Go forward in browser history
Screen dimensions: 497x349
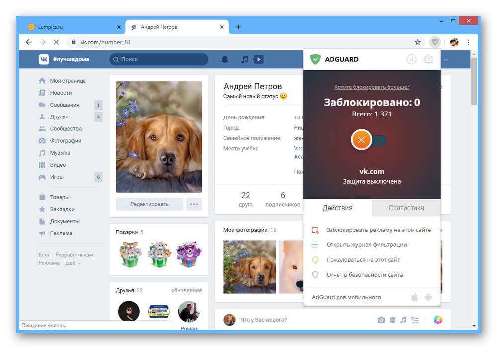(x=42, y=42)
